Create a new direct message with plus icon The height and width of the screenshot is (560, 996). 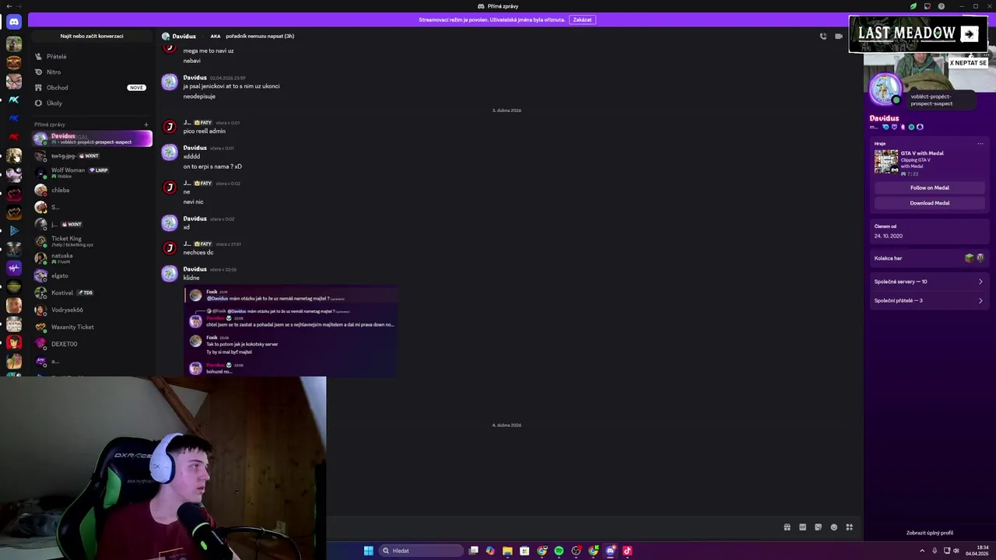click(x=146, y=124)
